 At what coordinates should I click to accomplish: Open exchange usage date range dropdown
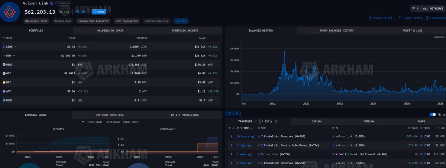[110, 122]
